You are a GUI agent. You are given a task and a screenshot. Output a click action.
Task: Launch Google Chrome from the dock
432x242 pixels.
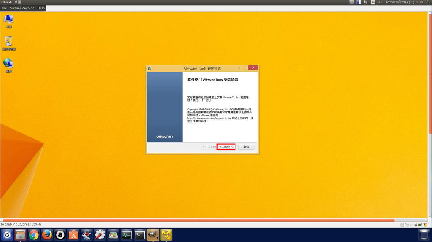pos(34,235)
